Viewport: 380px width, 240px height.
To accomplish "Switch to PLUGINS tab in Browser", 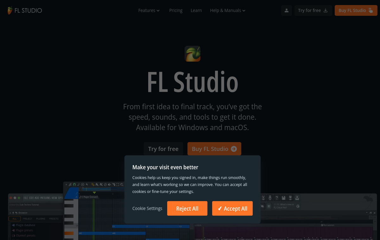I will tap(41, 219).
